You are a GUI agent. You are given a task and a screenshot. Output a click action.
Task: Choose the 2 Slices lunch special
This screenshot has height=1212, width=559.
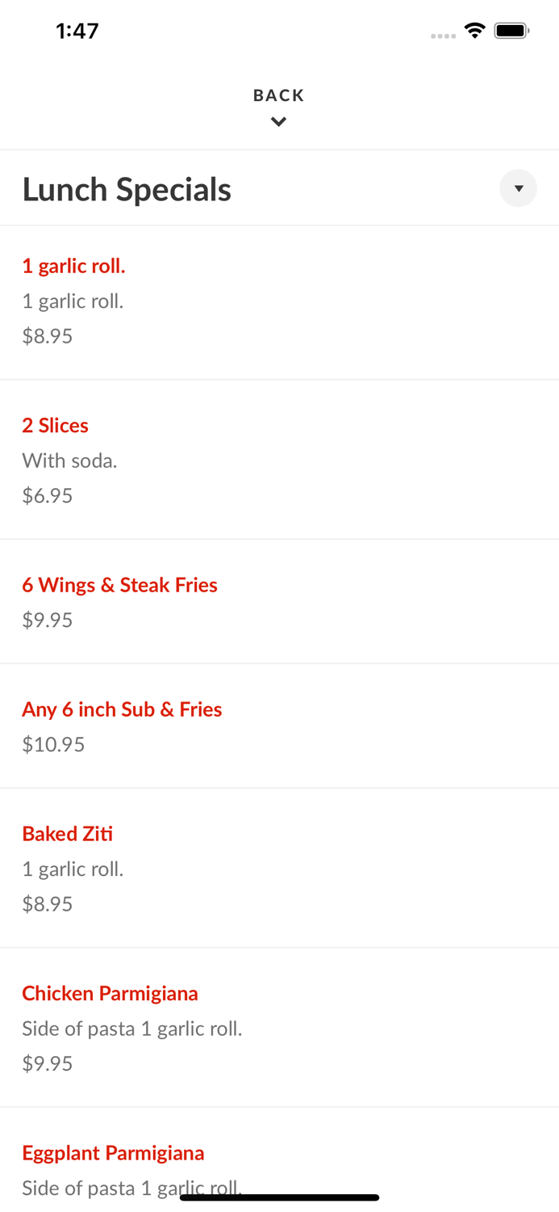coord(55,425)
